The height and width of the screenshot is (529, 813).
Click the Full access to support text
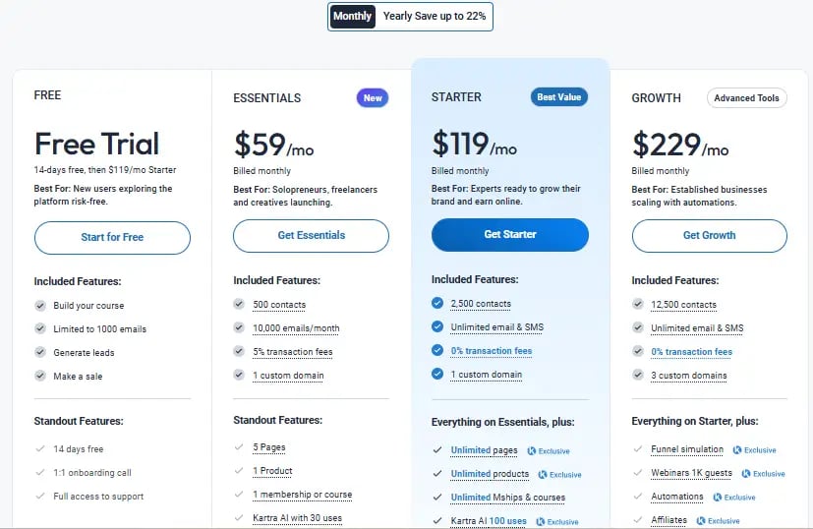pyautogui.click(x=98, y=497)
